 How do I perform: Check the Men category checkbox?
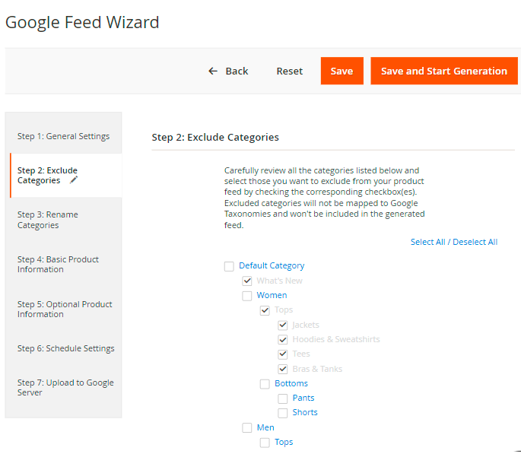point(247,428)
